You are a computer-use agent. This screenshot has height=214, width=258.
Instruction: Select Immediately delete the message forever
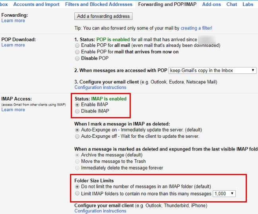click(x=77, y=168)
